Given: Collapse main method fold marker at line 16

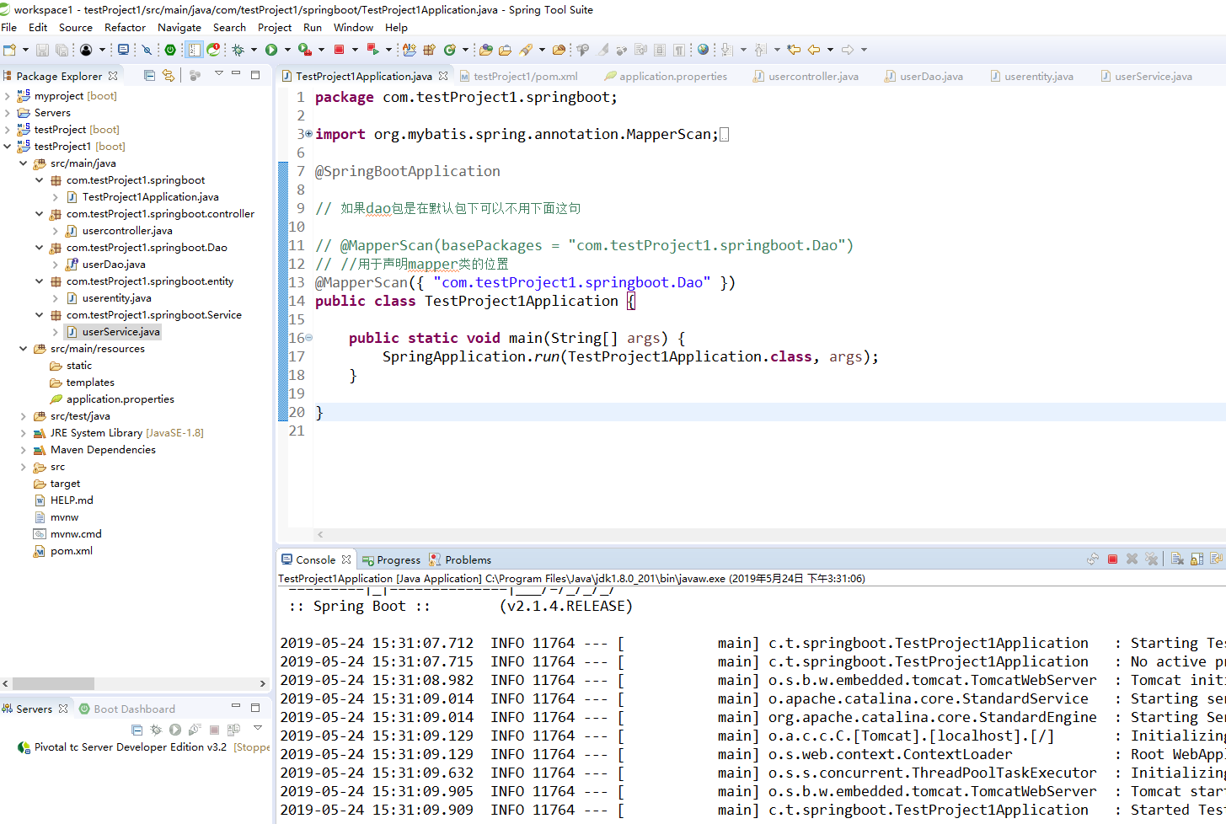Looking at the screenshot, I should click(x=308, y=338).
